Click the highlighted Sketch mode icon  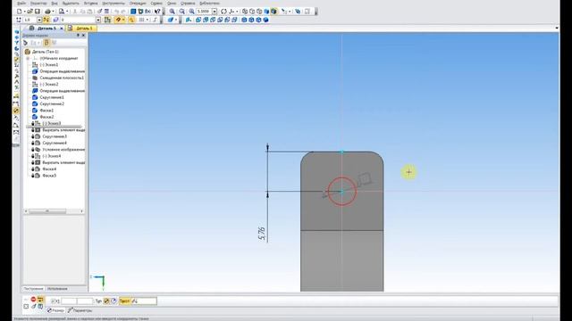click(107, 20)
